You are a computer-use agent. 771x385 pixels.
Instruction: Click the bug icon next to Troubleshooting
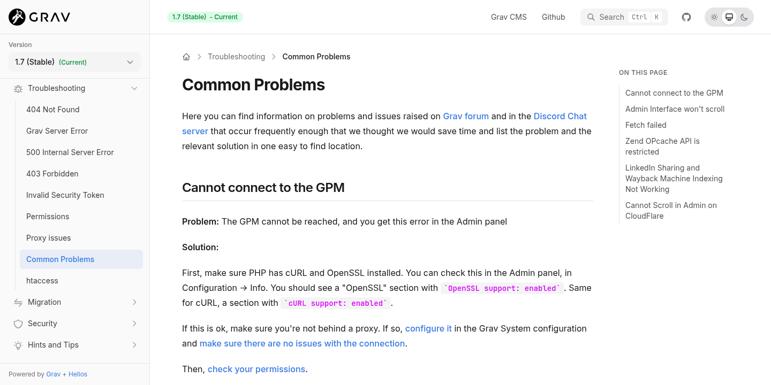(17, 88)
